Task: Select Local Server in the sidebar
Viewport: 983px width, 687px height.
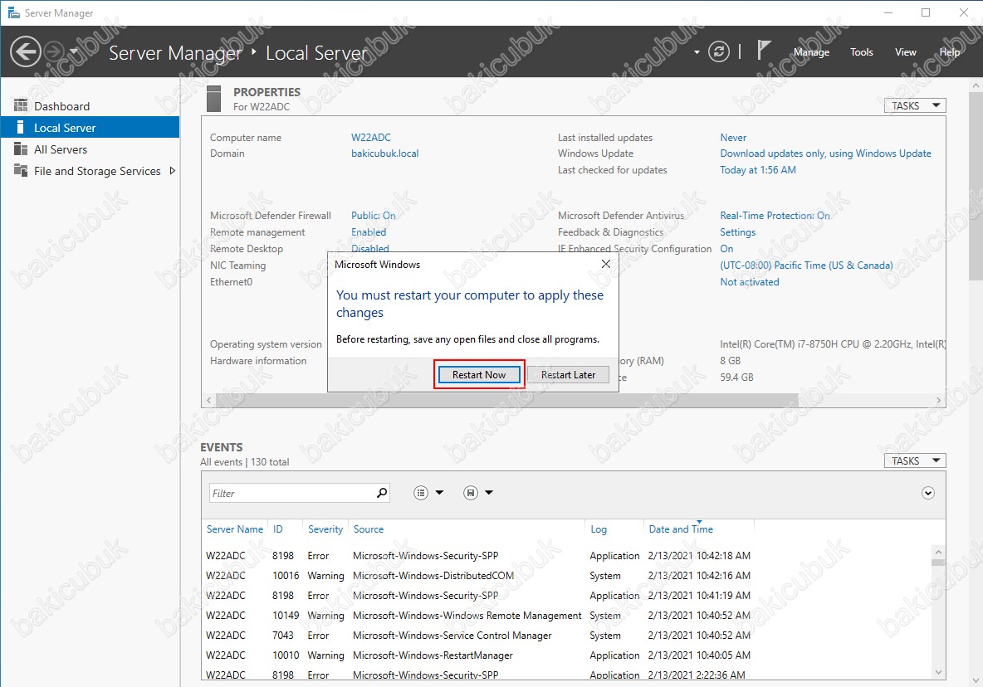Action: pyautogui.click(x=90, y=128)
